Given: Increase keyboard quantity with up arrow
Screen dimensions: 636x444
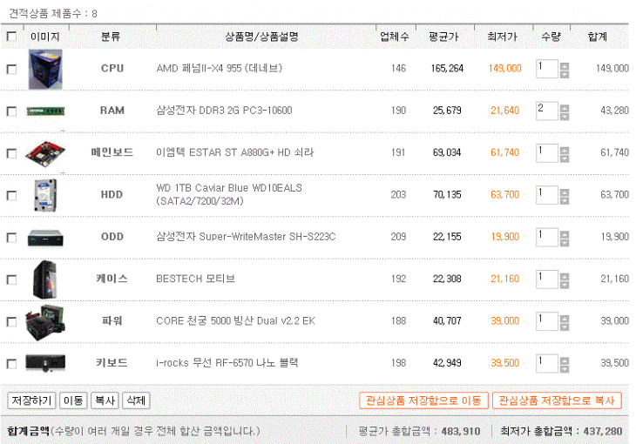Looking at the screenshot, I should [565, 358].
